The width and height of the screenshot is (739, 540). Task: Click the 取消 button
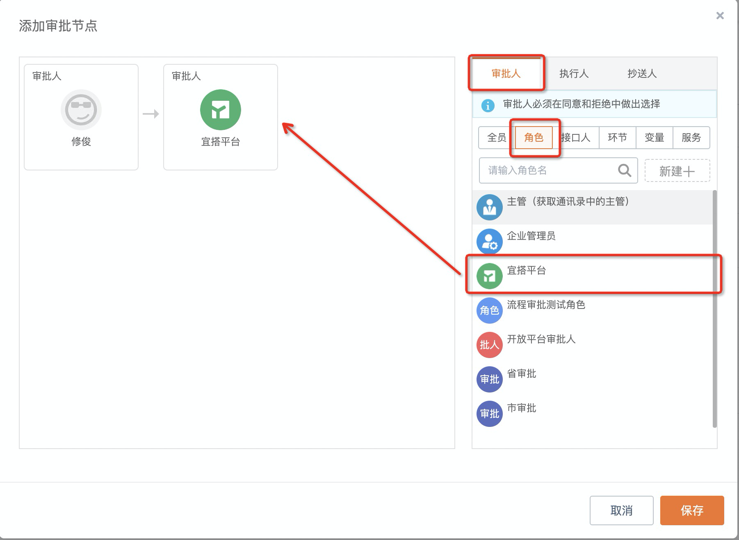tap(622, 511)
